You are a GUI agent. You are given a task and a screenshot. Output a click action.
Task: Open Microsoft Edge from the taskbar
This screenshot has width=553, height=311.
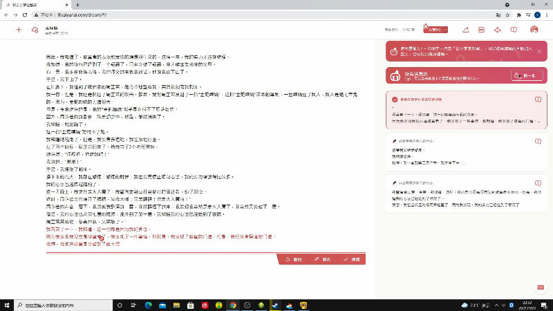(148, 305)
